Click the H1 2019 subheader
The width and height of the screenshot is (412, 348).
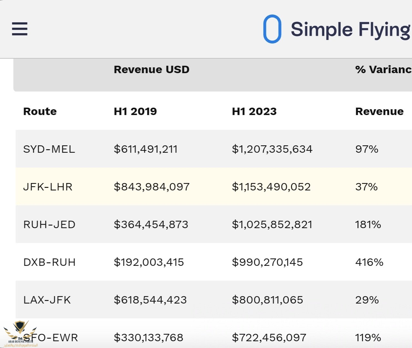point(135,111)
